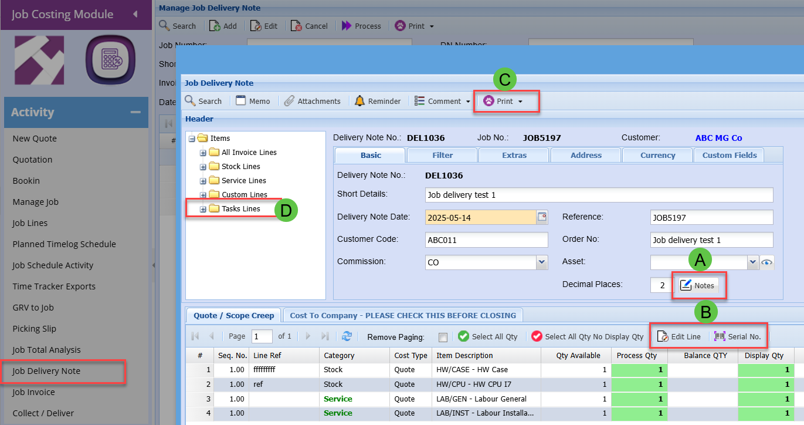Click the refresh icon in grid paging bar
Image resolution: width=804 pixels, height=425 pixels.
[347, 336]
